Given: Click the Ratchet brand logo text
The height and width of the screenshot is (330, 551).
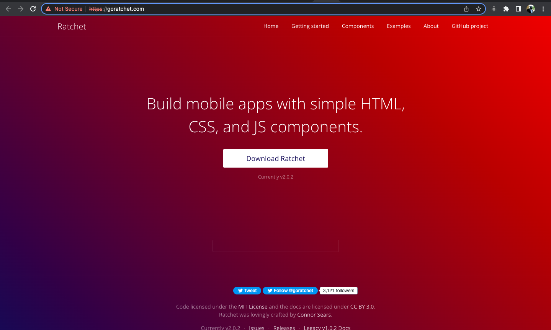Looking at the screenshot, I should [x=72, y=26].
